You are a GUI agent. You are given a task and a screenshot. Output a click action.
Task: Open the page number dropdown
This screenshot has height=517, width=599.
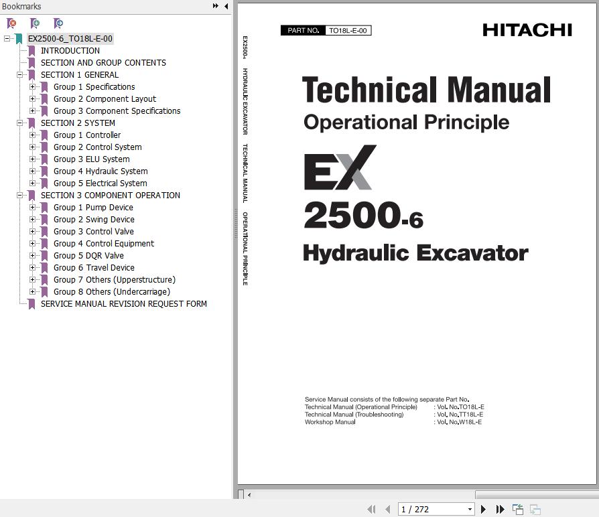coord(470,510)
